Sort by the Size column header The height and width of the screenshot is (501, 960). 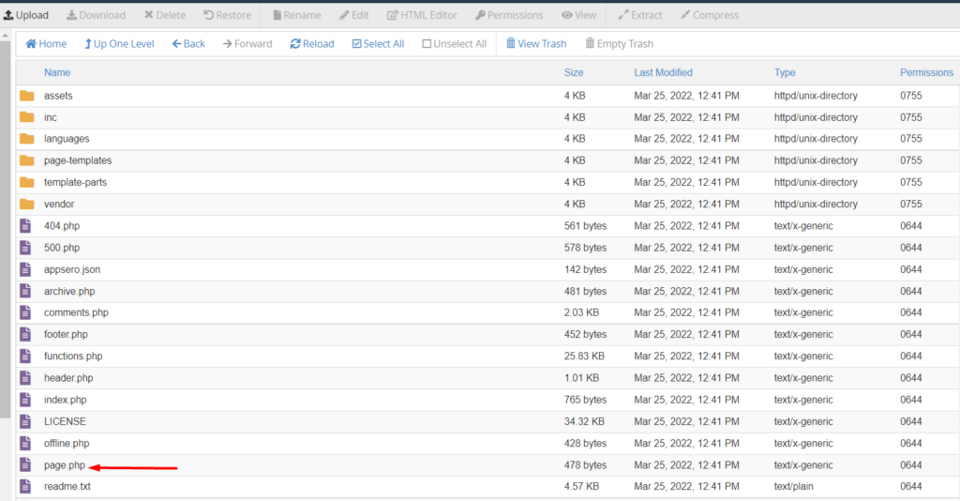[574, 73]
